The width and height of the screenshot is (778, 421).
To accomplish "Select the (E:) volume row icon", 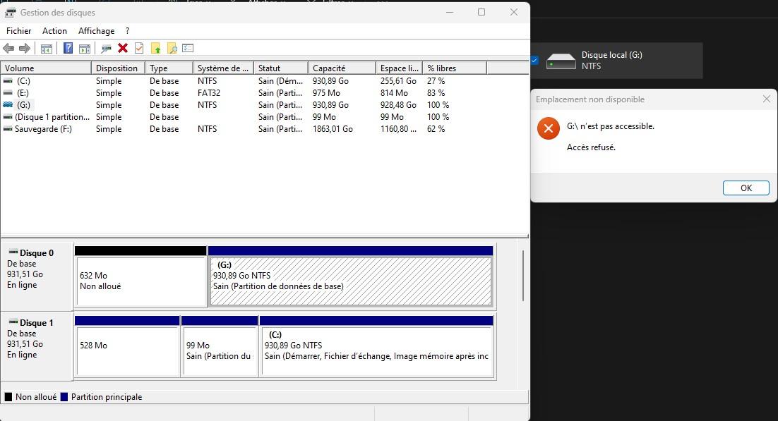I will (8, 92).
